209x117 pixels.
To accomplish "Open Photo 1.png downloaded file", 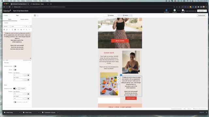I will [x=28, y=112].
